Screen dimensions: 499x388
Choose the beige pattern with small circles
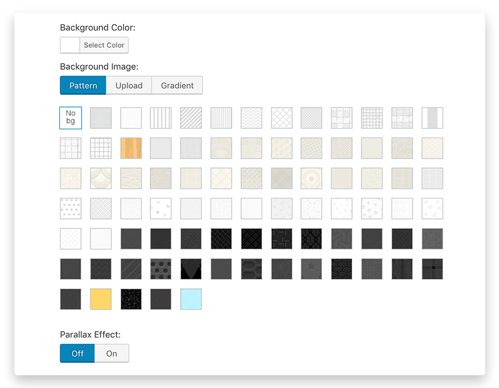point(282,148)
